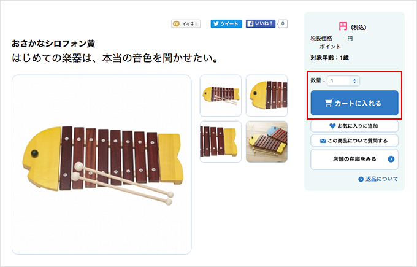Click inside the 数量 quantity field
The height and width of the screenshot is (267, 417).
point(343,81)
